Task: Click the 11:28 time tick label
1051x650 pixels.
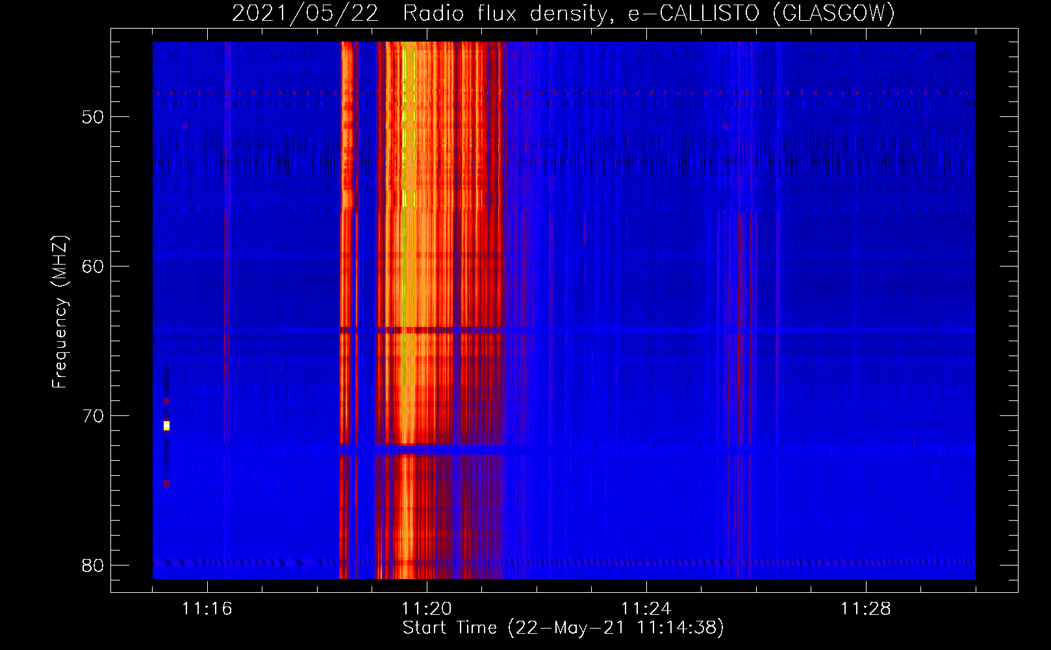Action: click(866, 608)
